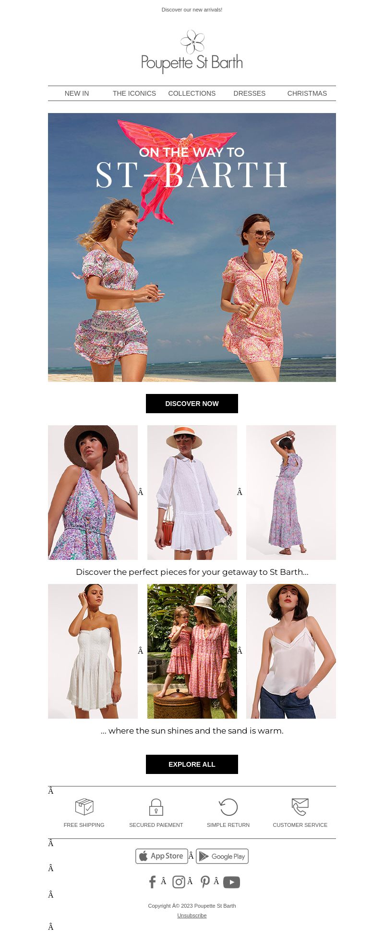This screenshot has height=938, width=384.
Task: Open the App Store badge
Action: [x=162, y=856]
